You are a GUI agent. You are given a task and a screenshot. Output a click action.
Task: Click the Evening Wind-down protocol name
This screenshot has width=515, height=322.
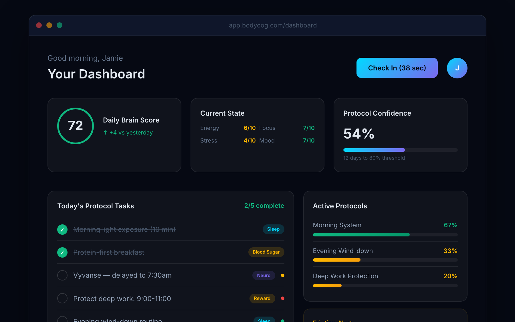[x=343, y=251]
